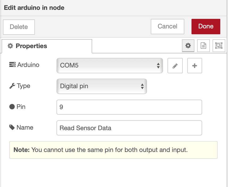The height and width of the screenshot is (187, 228).
Task: Click the edit pencil icon beside COM5
Action: coord(175,66)
